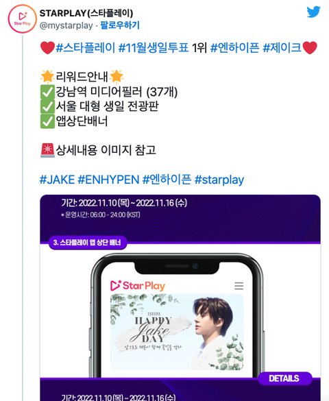
Task: Open the #ENHYPEN hashtag
Action: 108,180
